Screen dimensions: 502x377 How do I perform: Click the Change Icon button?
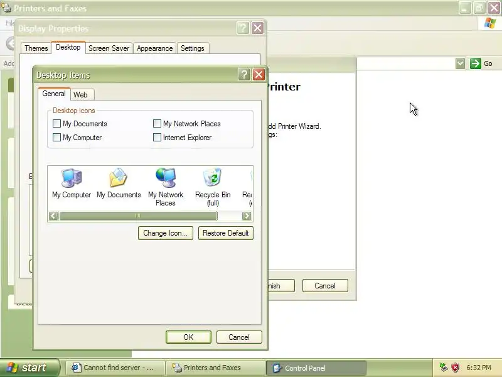click(166, 233)
